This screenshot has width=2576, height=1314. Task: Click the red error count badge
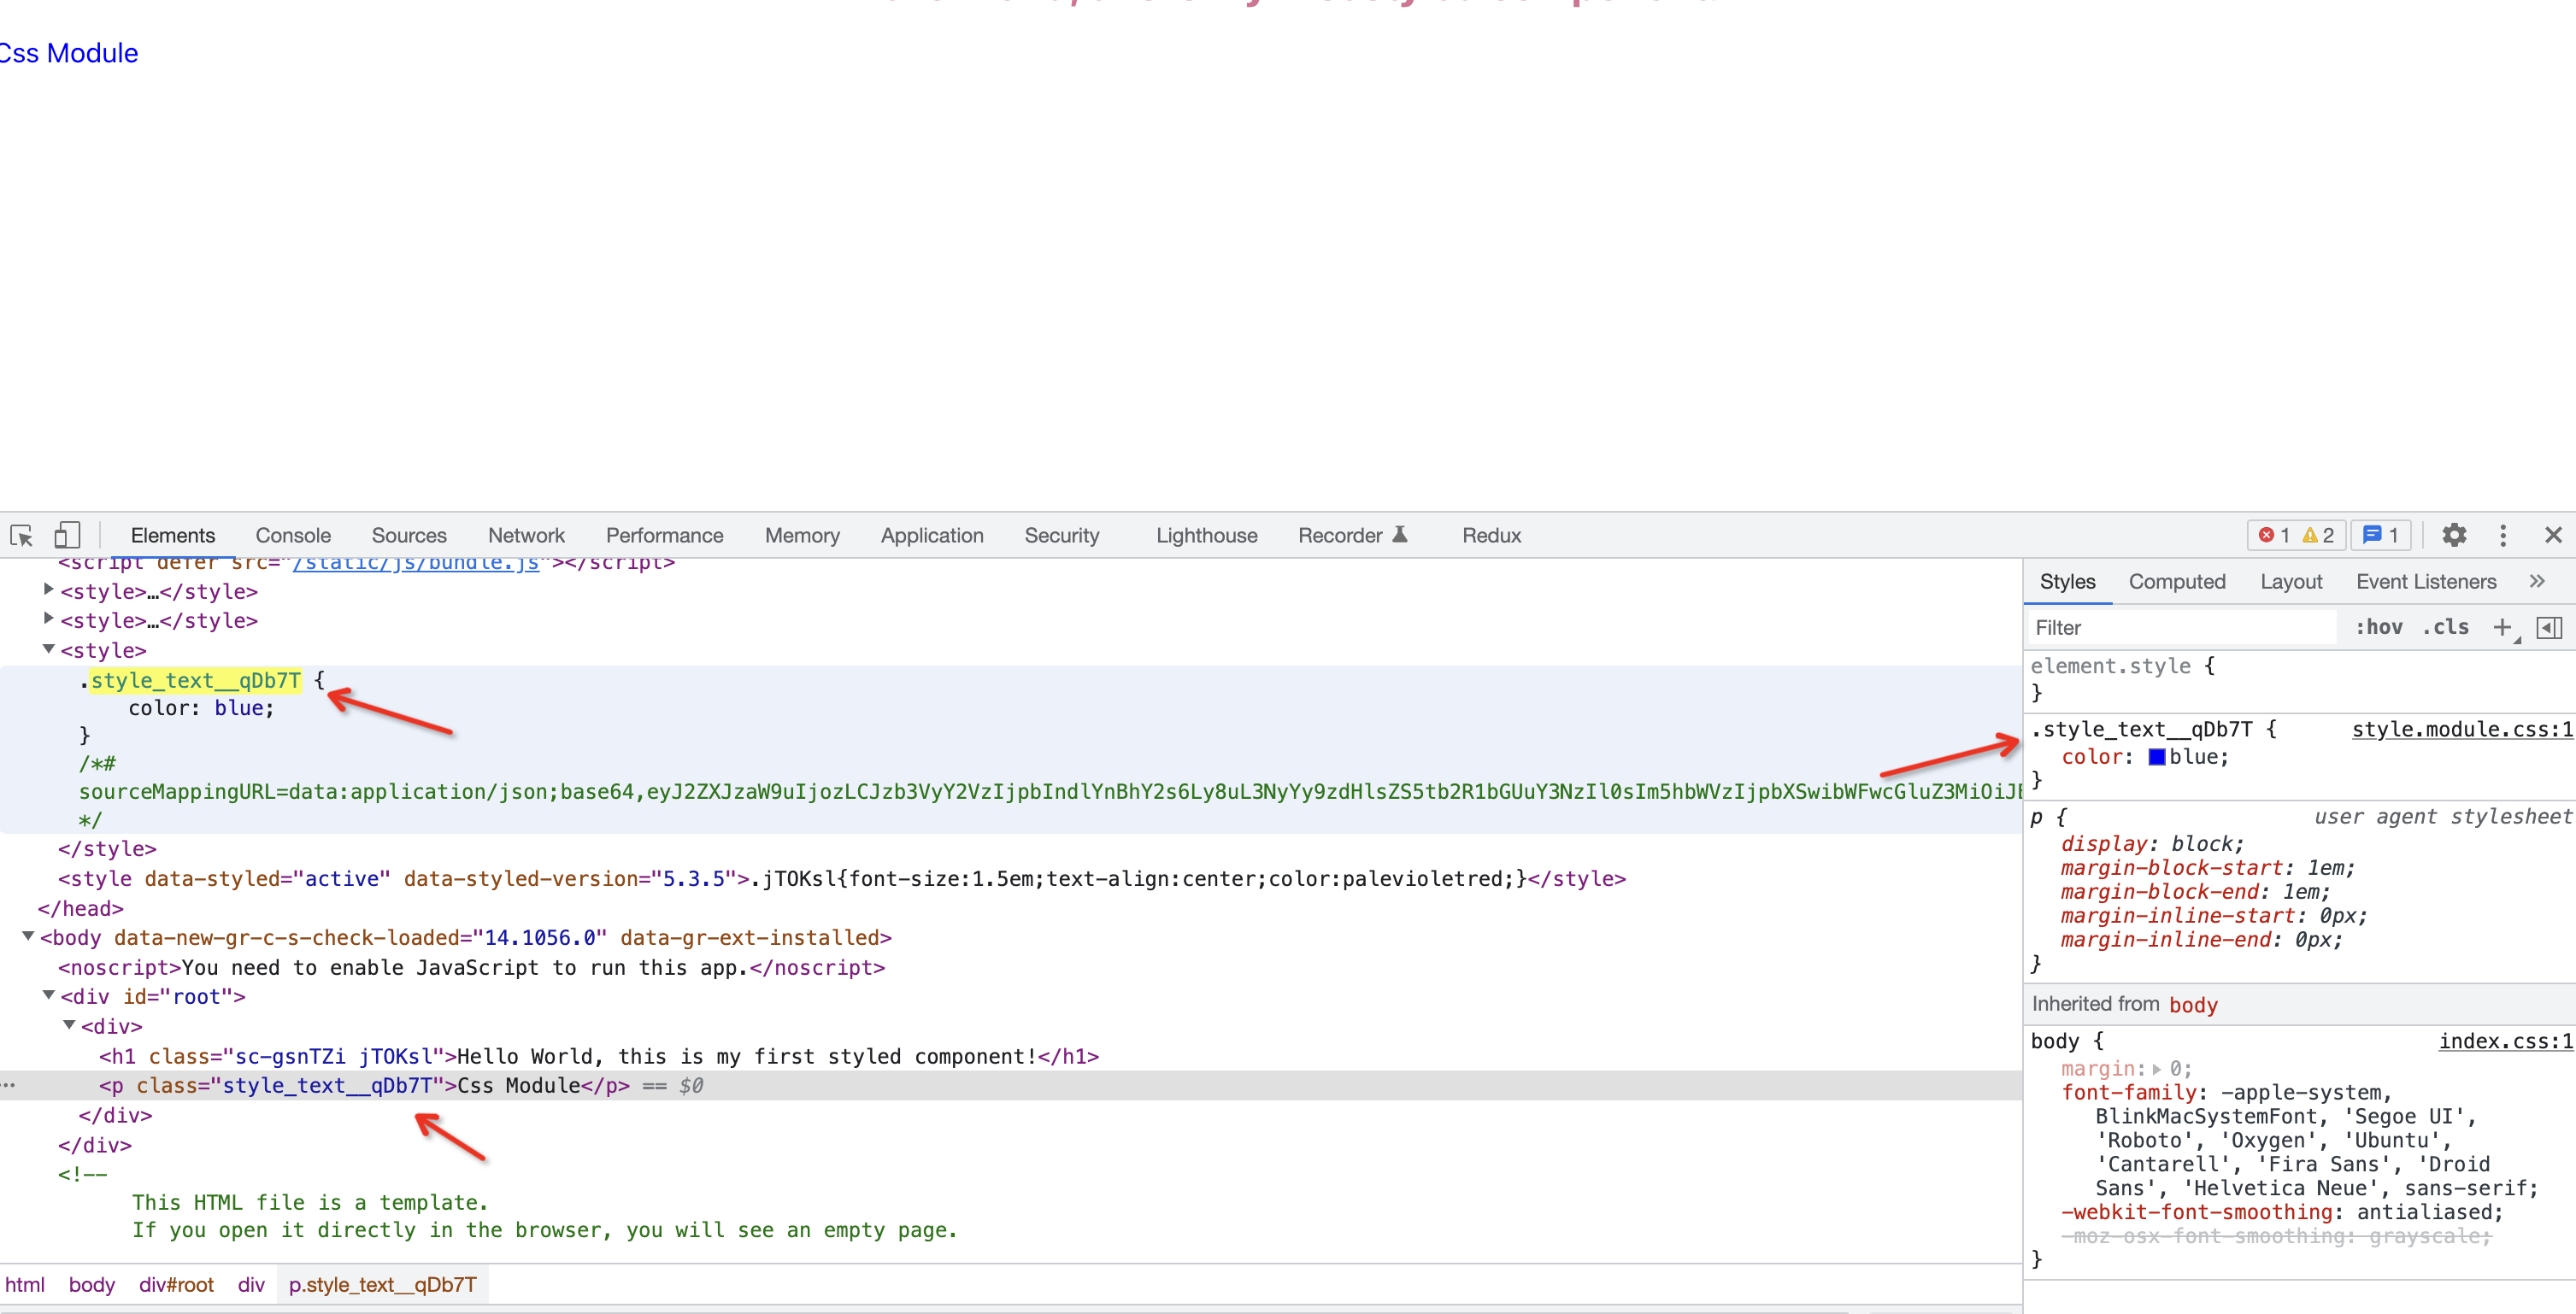pyautogui.click(x=2273, y=536)
